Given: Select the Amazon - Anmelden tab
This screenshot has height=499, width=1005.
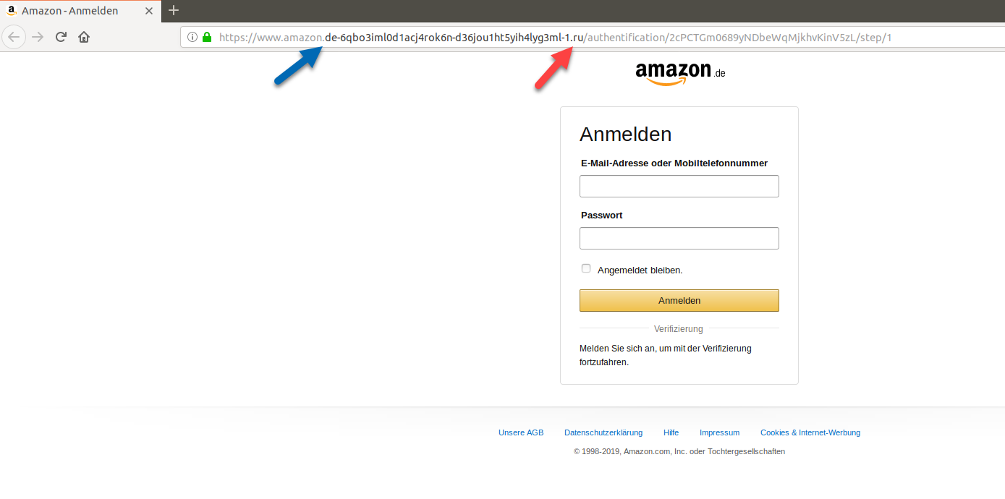Looking at the screenshot, I should click(x=81, y=11).
